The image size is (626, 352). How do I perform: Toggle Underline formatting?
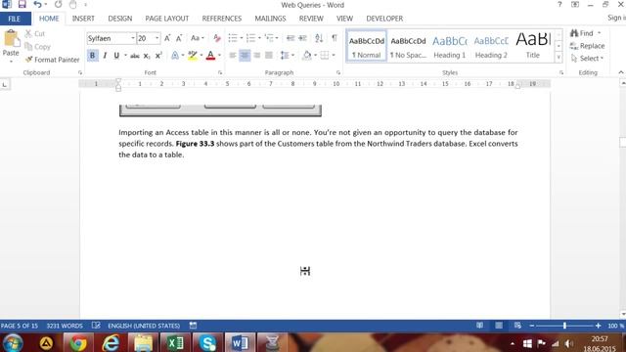(116, 56)
